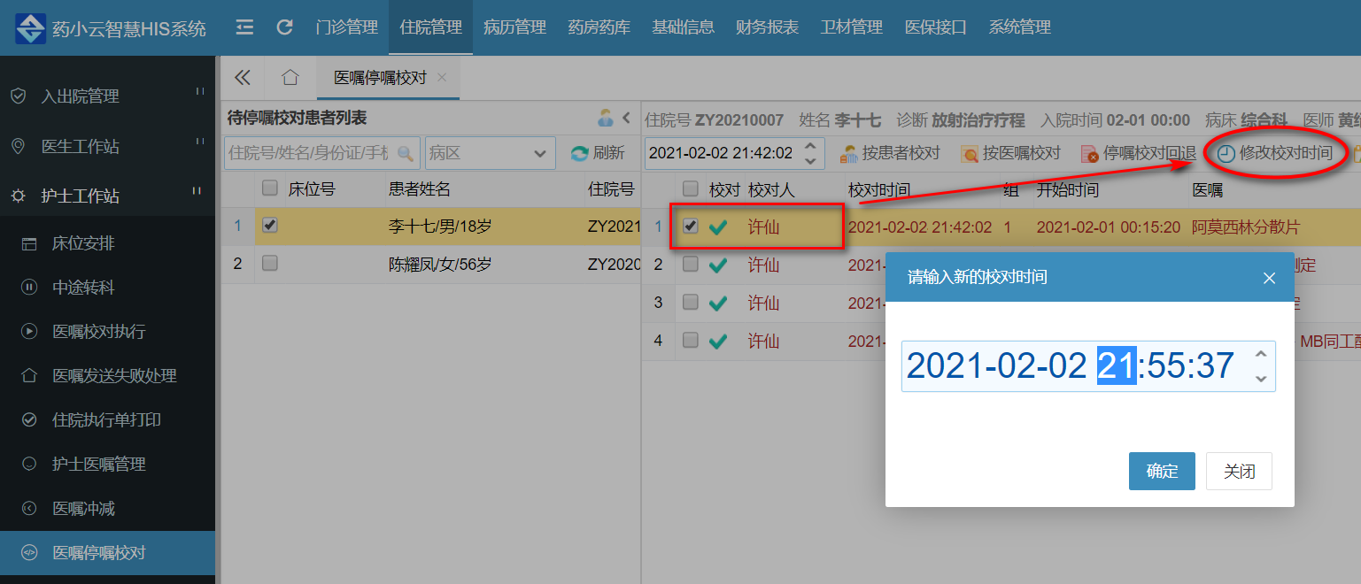Click the 确定 button in dialog
The image size is (1361, 584).
pyautogui.click(x=1162, y=471)
